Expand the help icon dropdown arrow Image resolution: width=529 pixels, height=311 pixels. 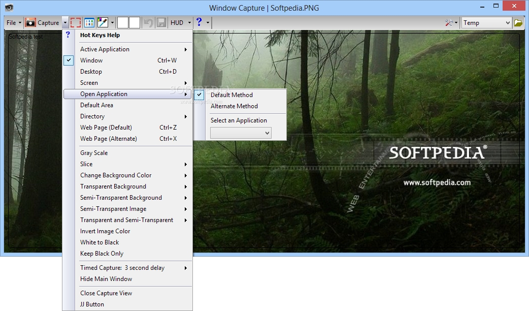208,23
